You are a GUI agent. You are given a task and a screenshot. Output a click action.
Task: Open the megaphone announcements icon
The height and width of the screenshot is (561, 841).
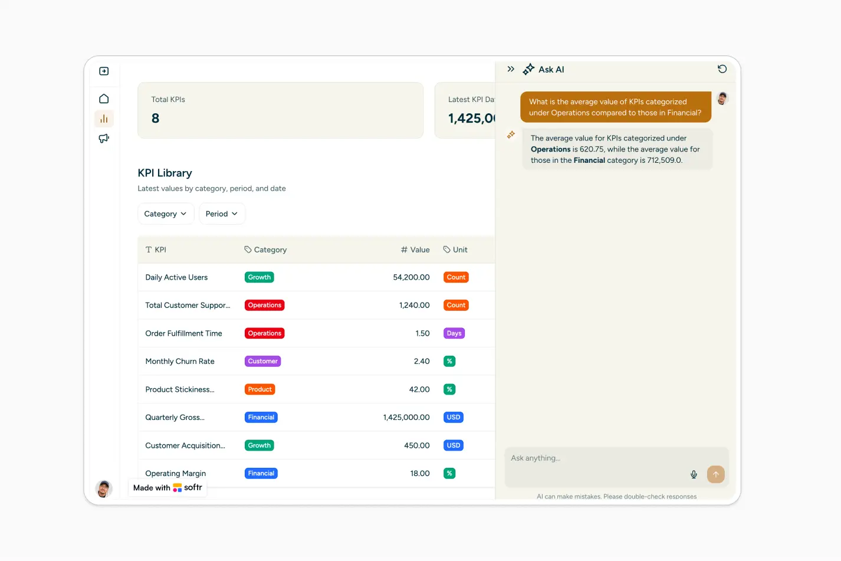coord(104,139)
